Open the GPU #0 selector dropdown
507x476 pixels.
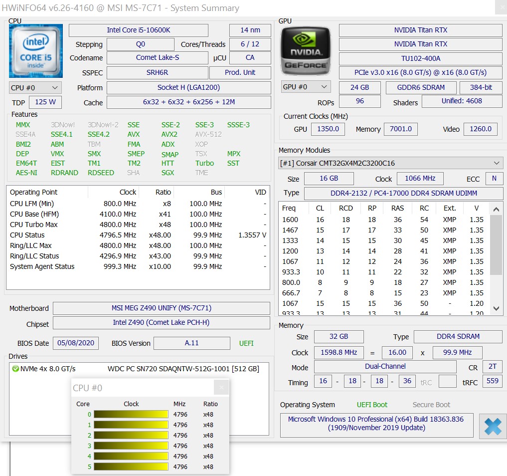(x=306, y=87)
